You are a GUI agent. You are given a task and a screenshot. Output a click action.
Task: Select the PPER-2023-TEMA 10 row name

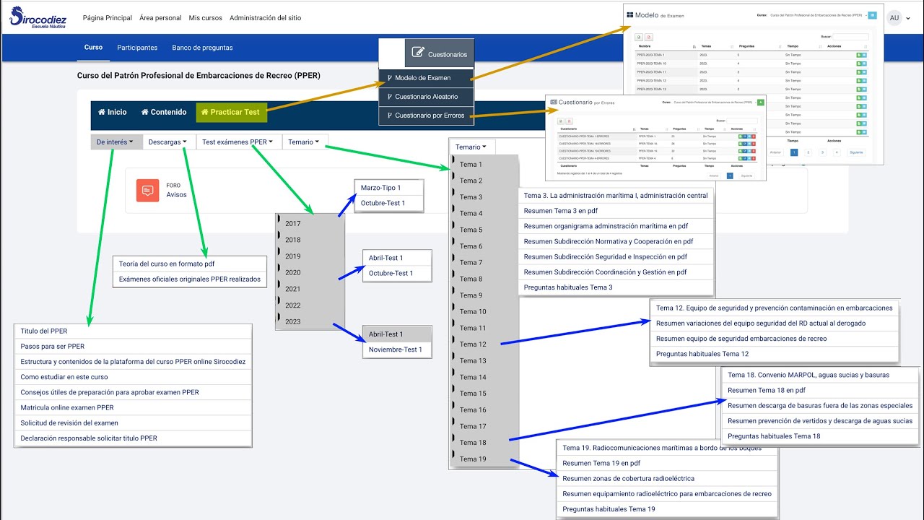(651, 64)
